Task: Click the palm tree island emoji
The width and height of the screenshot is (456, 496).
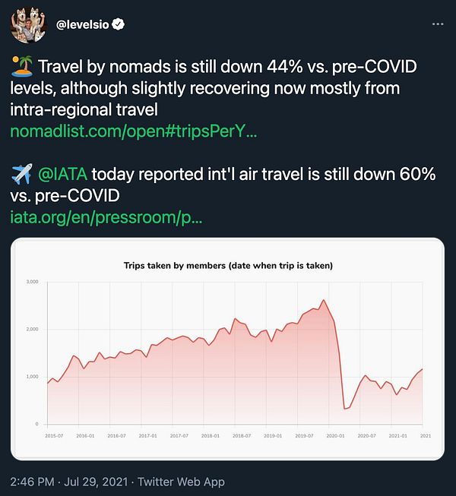Action: pyautogui.click(x=21, y=66)
